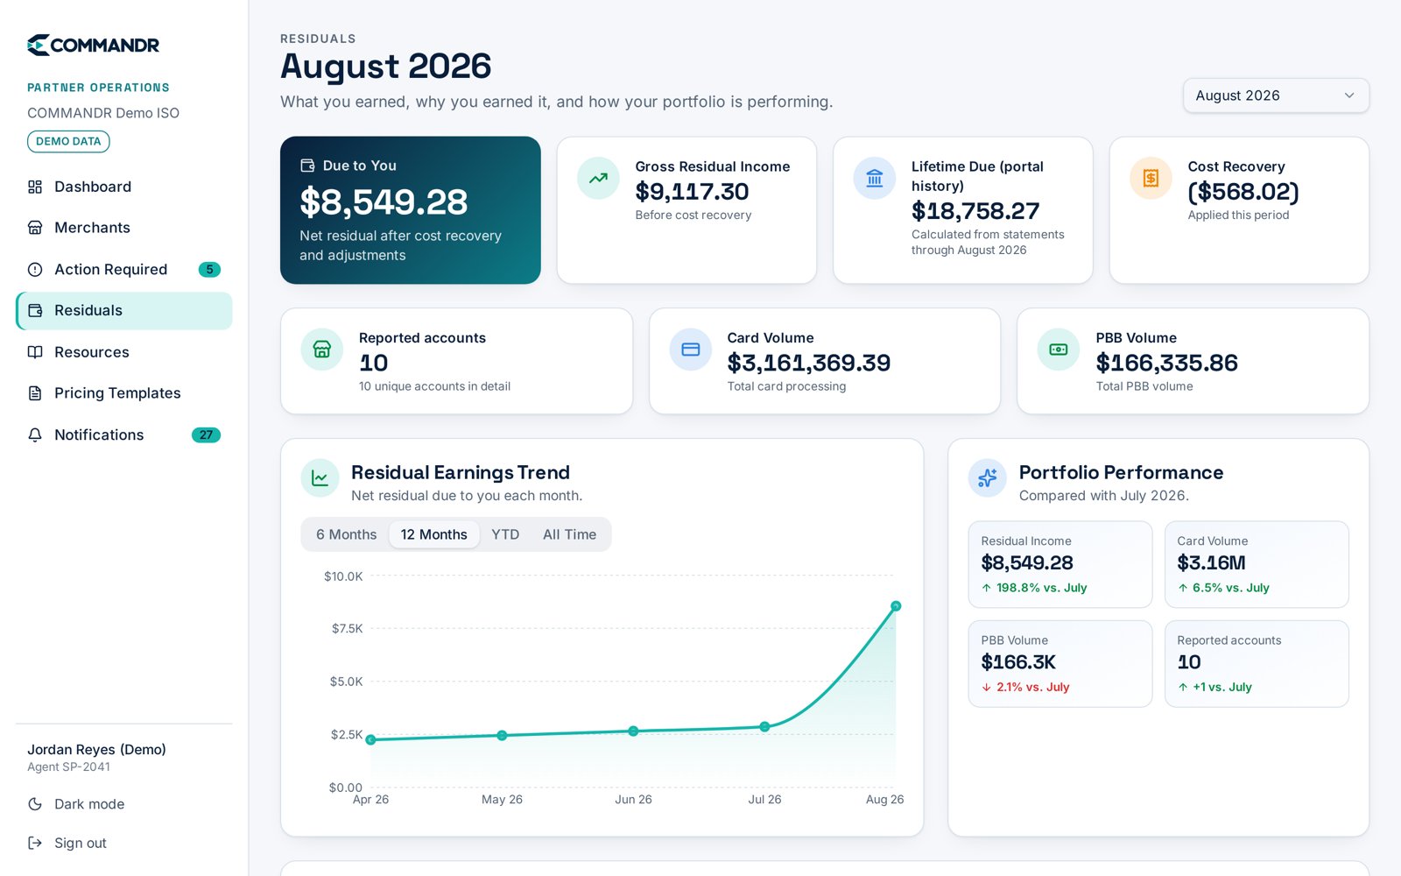This screenshot has width=1401, height=876.
Task: Sign out of the portal
Action: pyautogui.click(x=123, y=843)
